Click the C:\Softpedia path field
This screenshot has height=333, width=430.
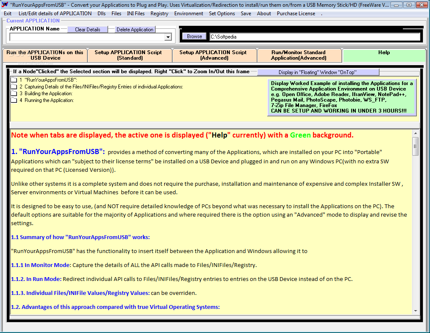[315, 37]
